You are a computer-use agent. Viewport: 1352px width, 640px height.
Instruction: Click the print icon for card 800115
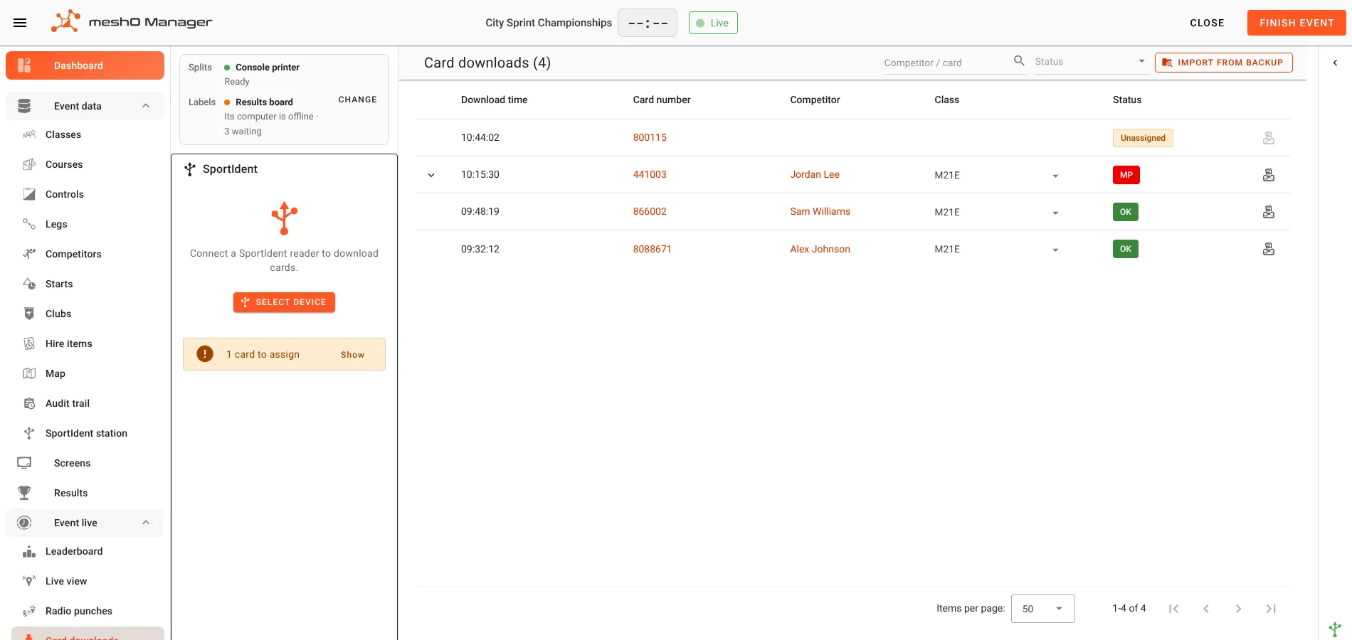point(1268,138)
